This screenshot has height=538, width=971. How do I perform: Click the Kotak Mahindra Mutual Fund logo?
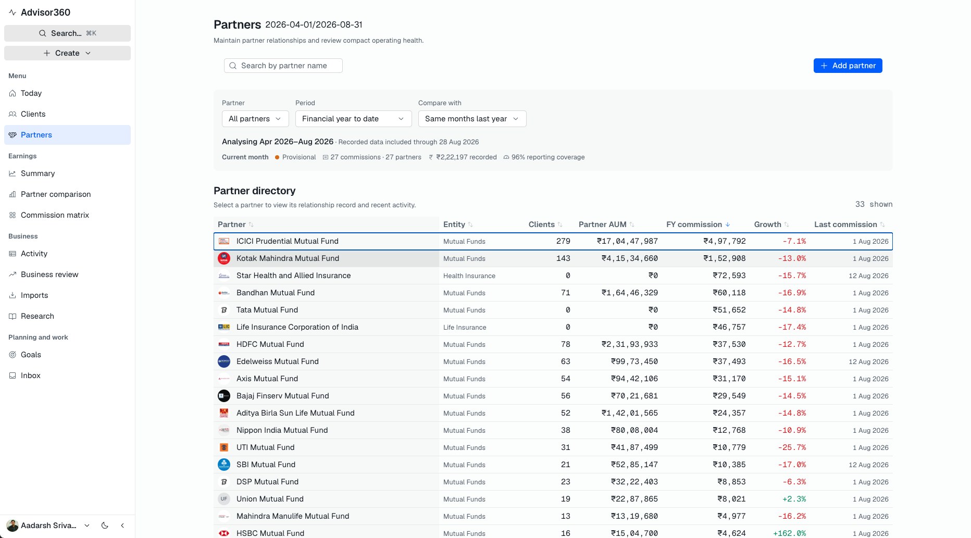(224, 258)
